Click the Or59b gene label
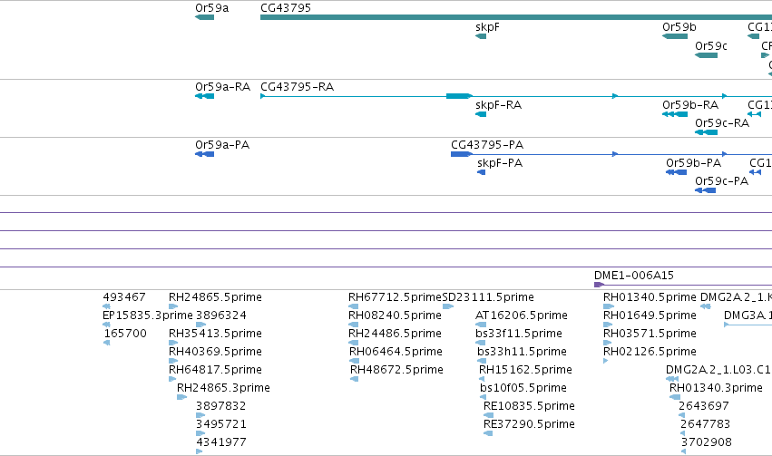The height and width of the screenshot is (456, 772). 679,27
